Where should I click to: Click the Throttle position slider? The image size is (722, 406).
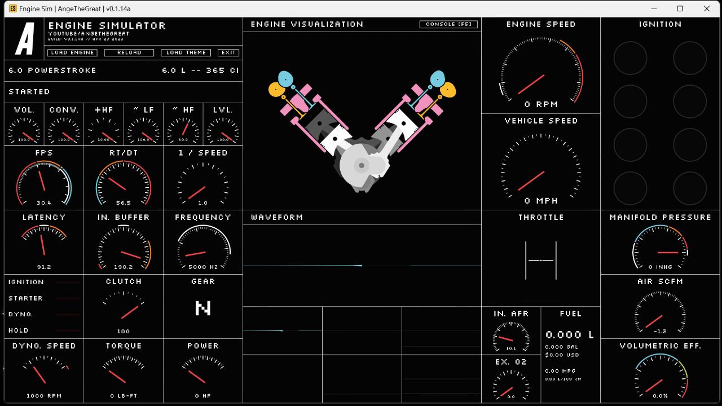(x=540, y=261)
